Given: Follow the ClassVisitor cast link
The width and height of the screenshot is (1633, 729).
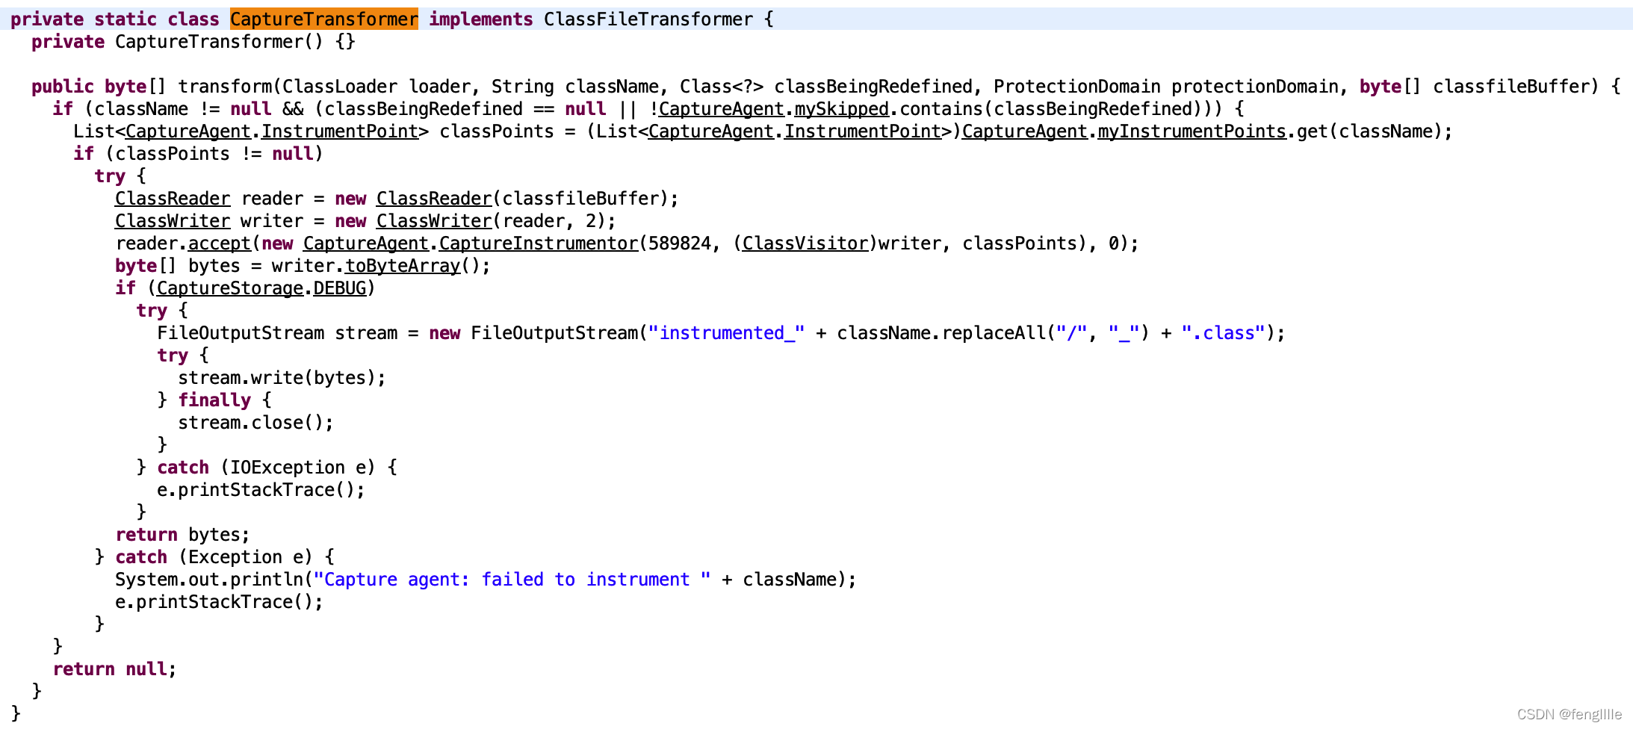Looking at the screenshot, I should point(805,243).
